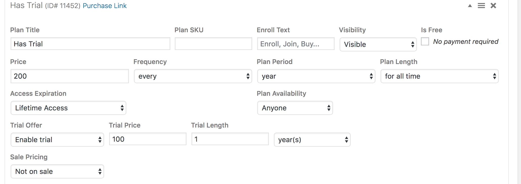The width and height of the screenshot is (521, 184).
Task: Change the Plan Period from 'year'
Action: [316, 76]
